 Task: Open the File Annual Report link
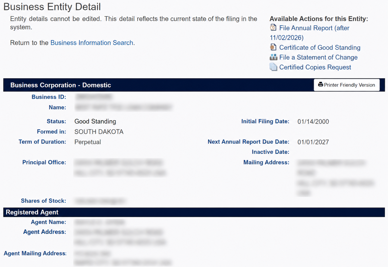click(314, 28)
